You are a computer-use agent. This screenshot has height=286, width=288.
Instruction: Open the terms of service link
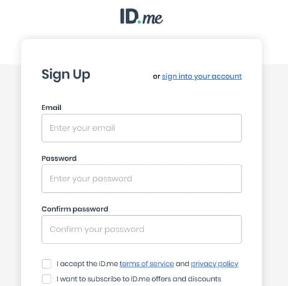coord(147,264)
